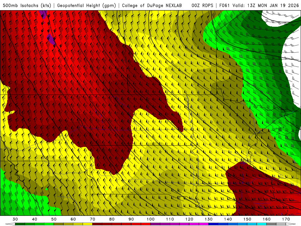Click the bright yellow swatch in the legend

[88, 224]
